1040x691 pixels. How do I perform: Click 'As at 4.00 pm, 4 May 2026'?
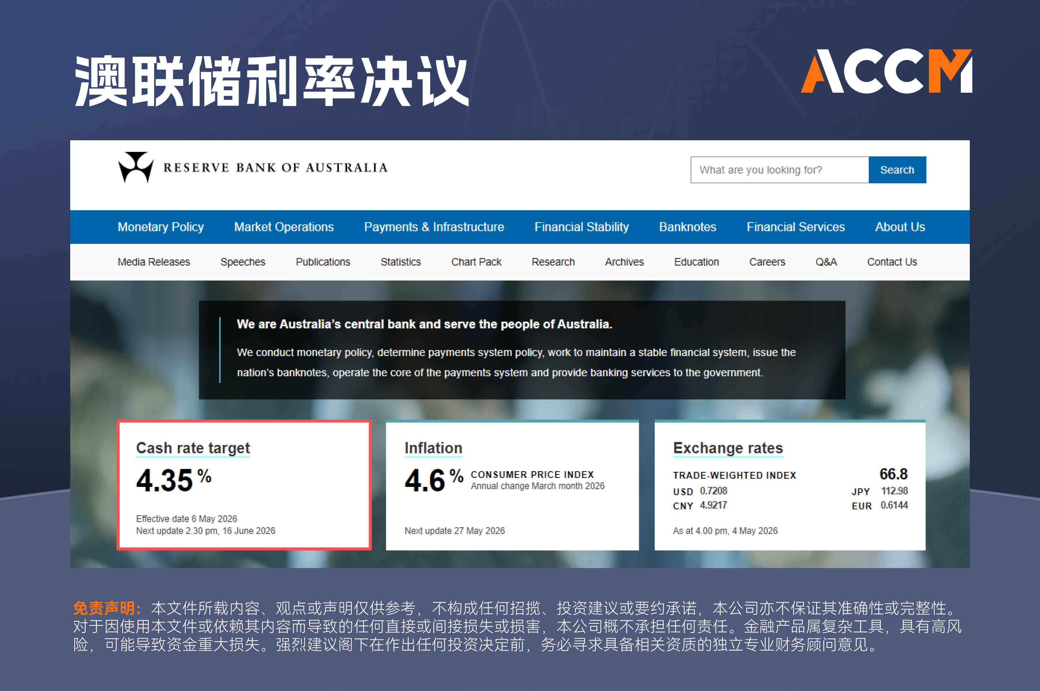point(725,531)
